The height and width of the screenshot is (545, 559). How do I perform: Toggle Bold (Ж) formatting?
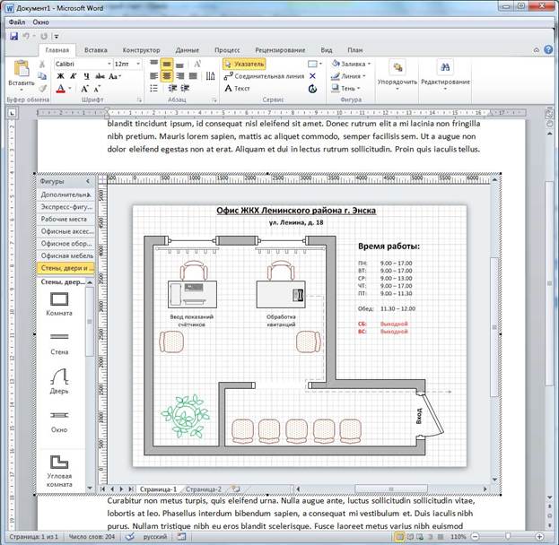coord(60,76)
